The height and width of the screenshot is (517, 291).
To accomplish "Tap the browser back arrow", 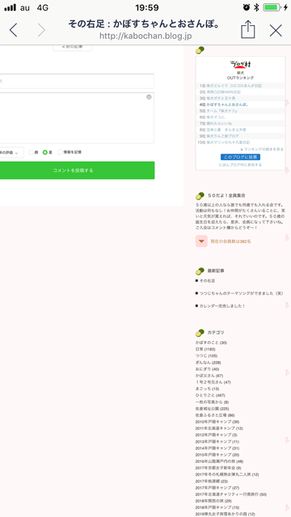I will [13, 31].
